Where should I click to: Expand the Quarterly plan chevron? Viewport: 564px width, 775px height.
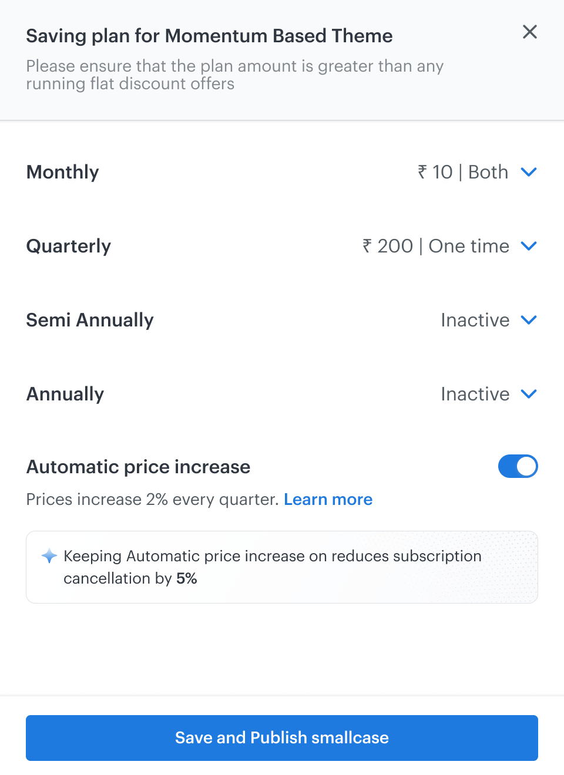[x=529, y=246]
